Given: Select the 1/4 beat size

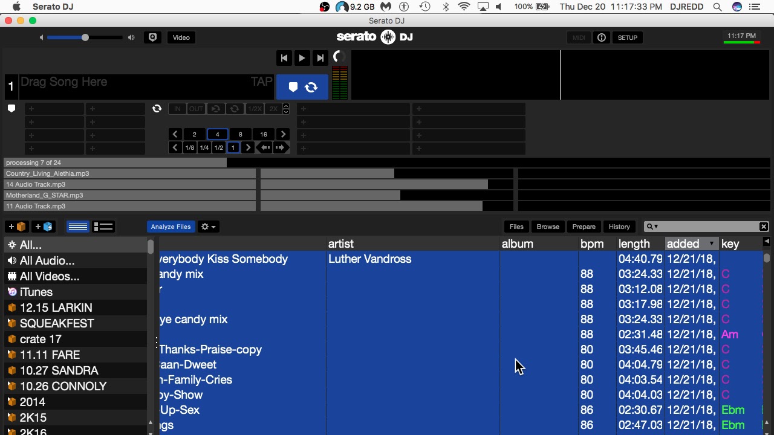Looking at the screenshot, I should [204, 147].
